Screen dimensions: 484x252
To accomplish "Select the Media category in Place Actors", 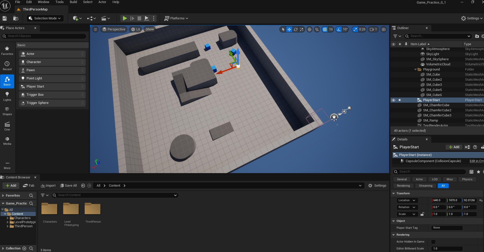I will 7,141.
